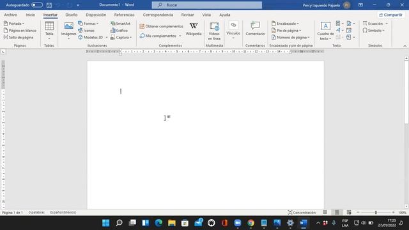Expand the Símbolo symbols menu
The image size is (409, 230).
(373, 31)
